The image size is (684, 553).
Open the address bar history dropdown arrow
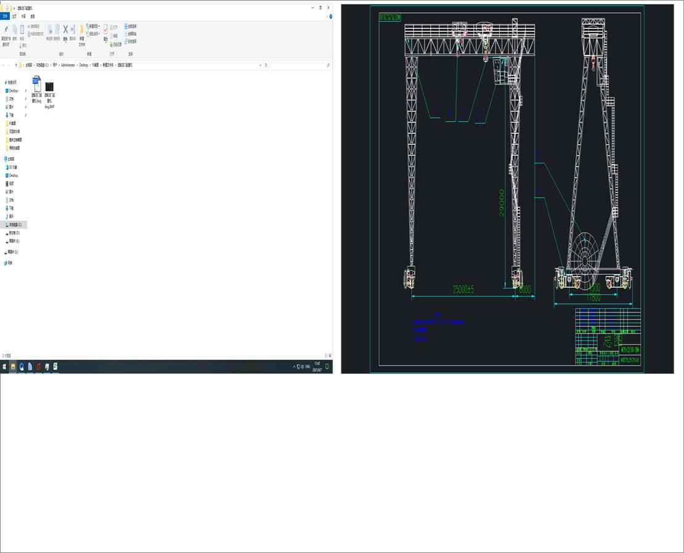261,65
